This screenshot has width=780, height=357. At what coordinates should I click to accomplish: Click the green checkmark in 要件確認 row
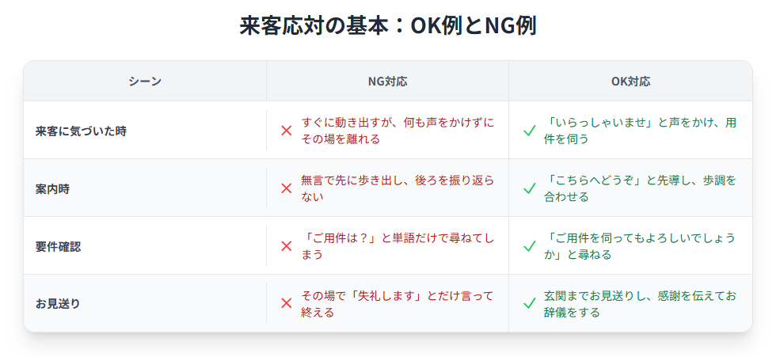point(529,246)
